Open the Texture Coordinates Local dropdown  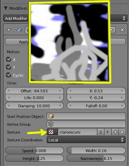coord(86,140)
